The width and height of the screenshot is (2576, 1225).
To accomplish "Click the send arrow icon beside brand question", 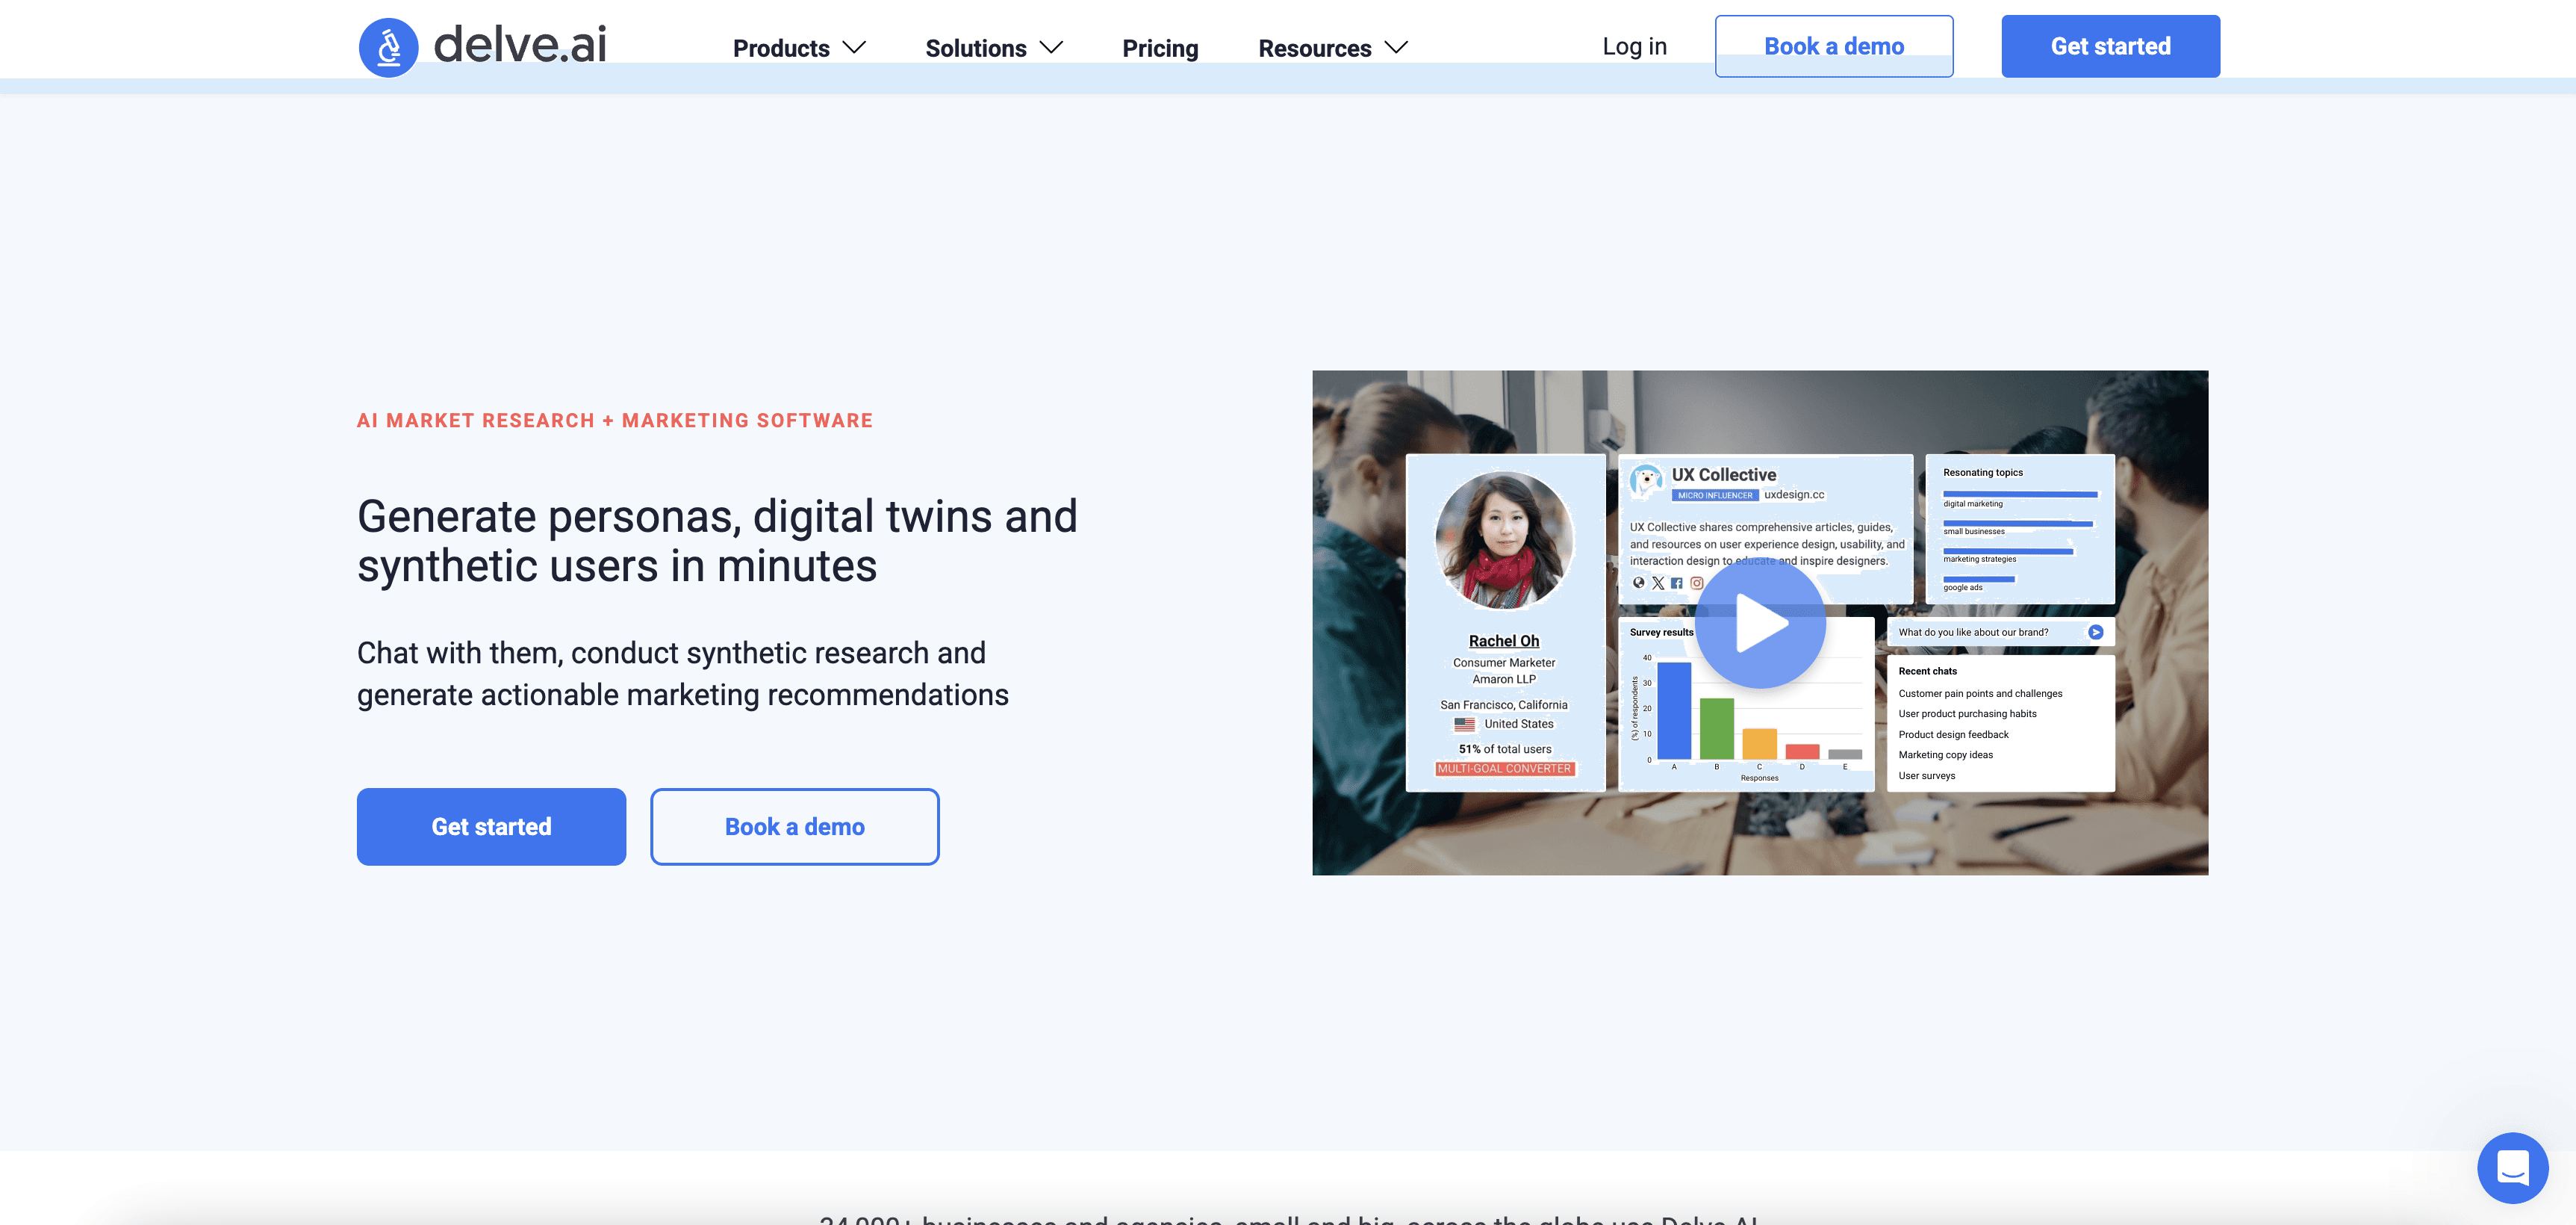I will tap(2096, 632).
